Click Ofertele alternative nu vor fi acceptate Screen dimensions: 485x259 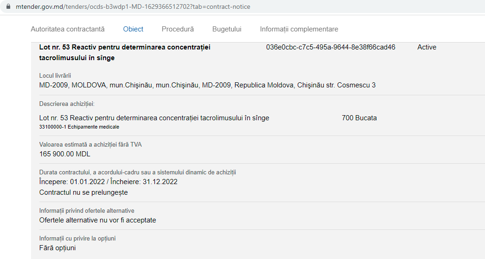[x=97, y=220]
